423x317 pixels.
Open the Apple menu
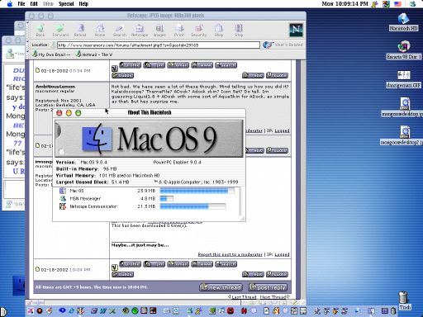[x=10, y=4]
